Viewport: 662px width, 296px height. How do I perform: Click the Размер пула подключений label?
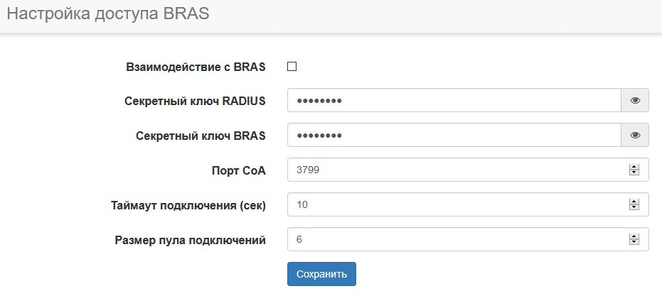[190, 240]
